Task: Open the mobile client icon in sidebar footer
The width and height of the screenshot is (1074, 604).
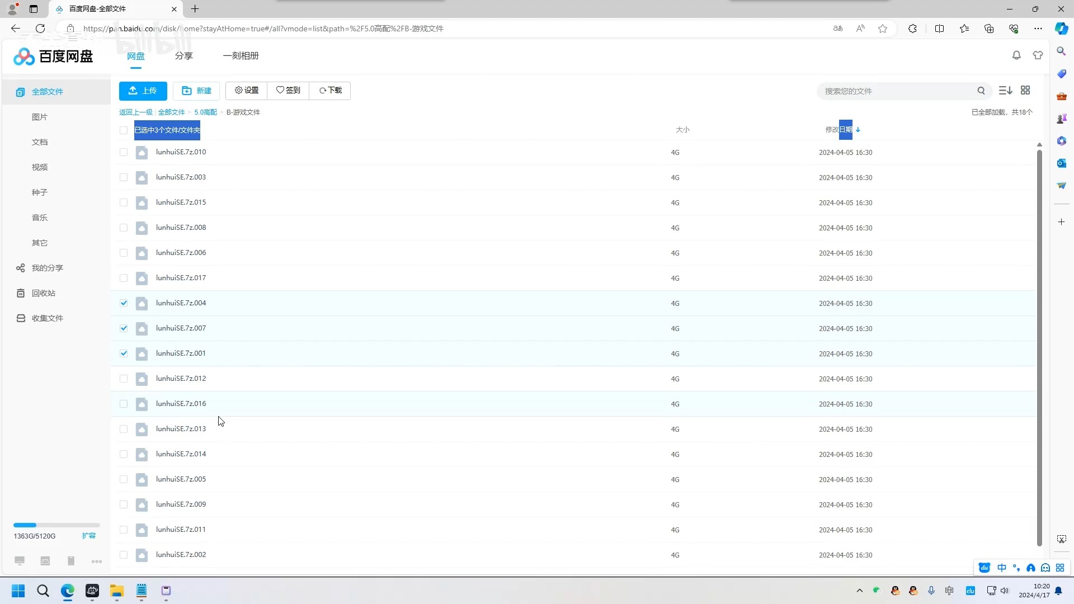Action: coord(71,561)
